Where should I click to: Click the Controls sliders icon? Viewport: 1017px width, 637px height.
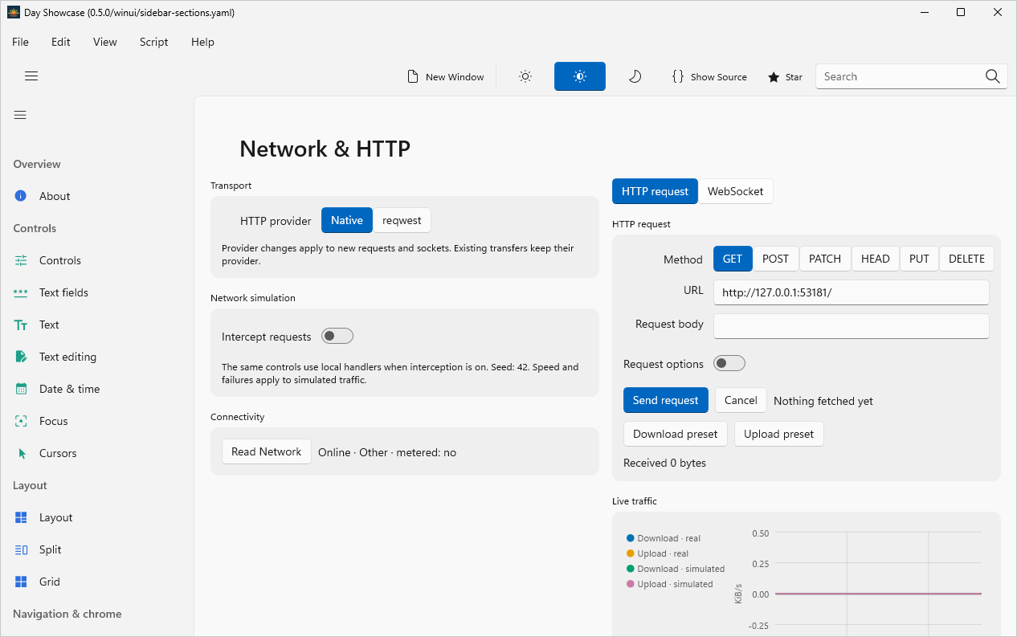pos(22,260)
